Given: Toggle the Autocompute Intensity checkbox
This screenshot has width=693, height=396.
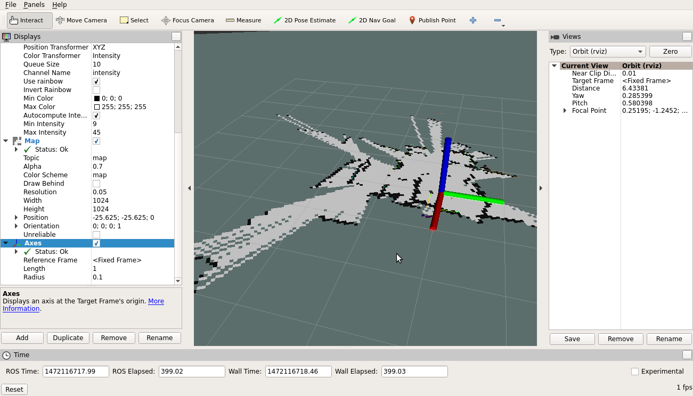Looking at the screenshot, I should coord(96,115).
